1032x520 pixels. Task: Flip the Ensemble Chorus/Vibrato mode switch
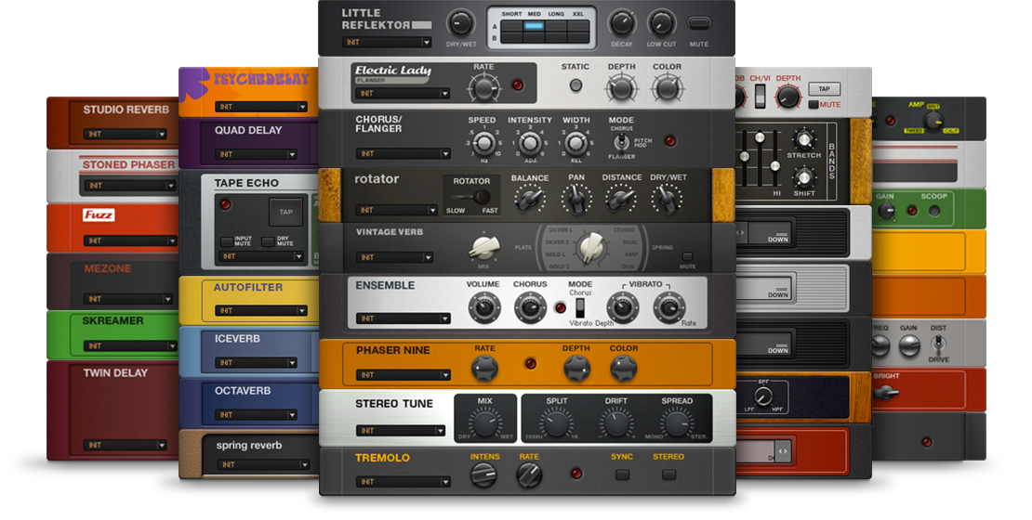580,306
